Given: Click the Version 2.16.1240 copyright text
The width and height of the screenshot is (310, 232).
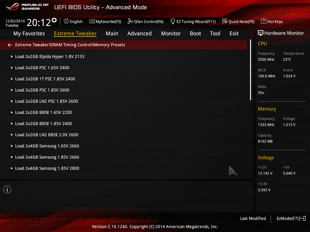Looking at the screenshot, I should coord(155,227).
